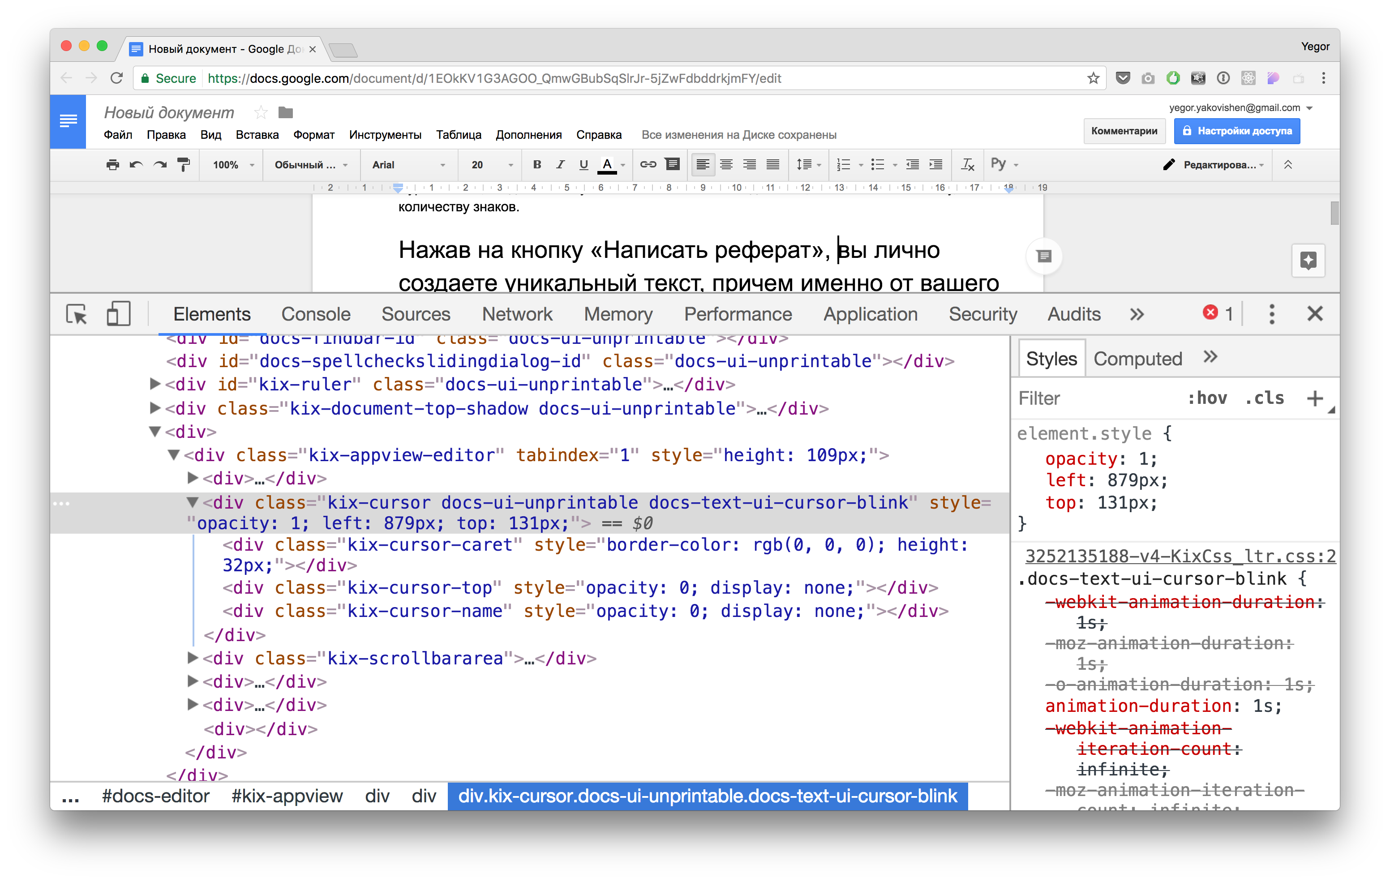The image size is (1390, 882).
Task: Open editing mode Редактирова dropdown
Action: point(1213,165)
